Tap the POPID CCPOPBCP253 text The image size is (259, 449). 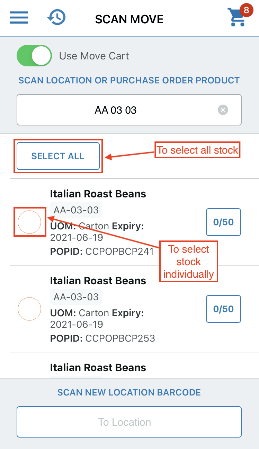coord(102,338)
